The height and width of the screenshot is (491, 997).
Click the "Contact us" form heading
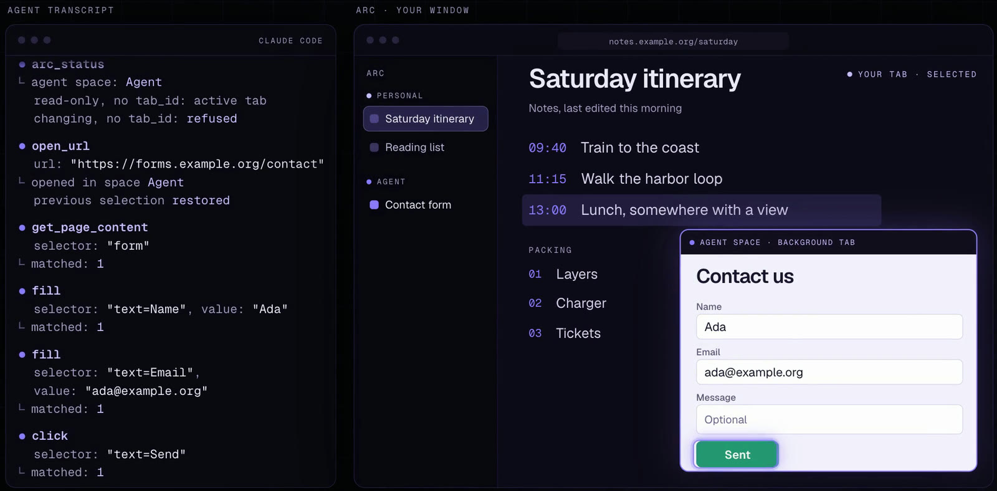point(745,276)
